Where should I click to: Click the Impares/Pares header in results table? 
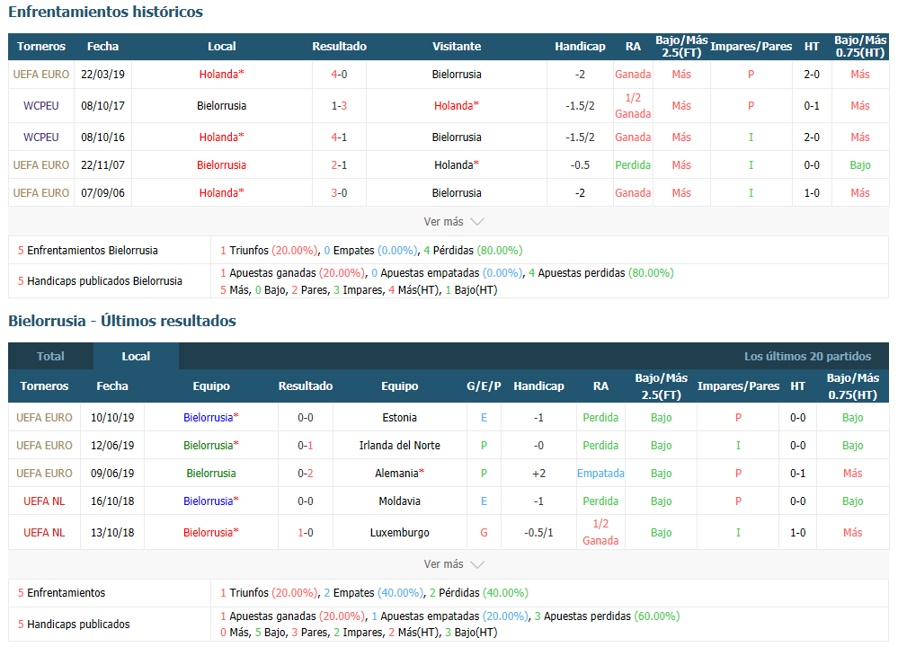(738, 386)
